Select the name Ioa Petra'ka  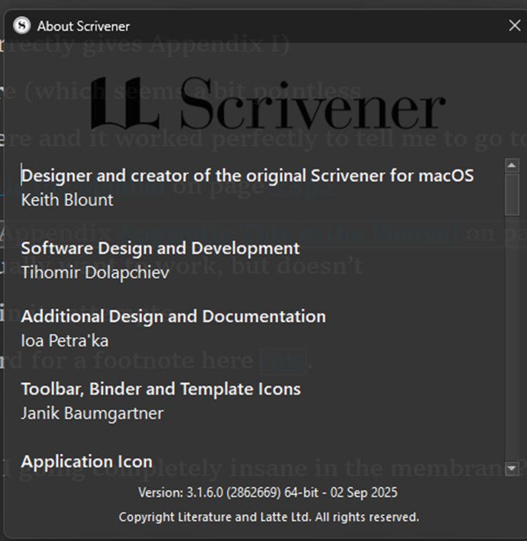(x=65, y=341)
